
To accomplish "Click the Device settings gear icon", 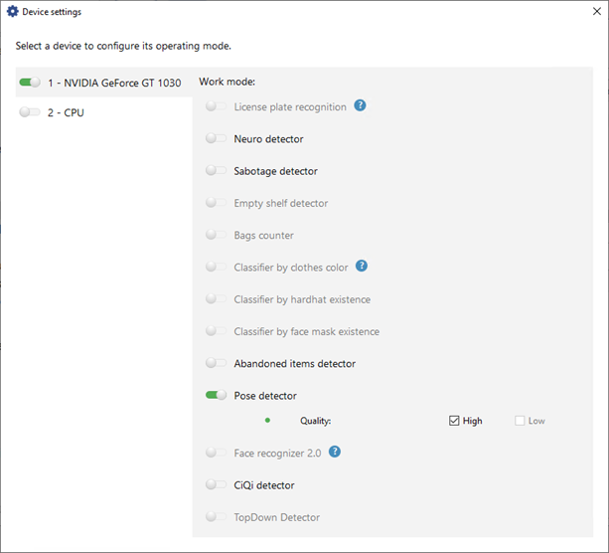I will pyautogui.click(x=13, y=12).
